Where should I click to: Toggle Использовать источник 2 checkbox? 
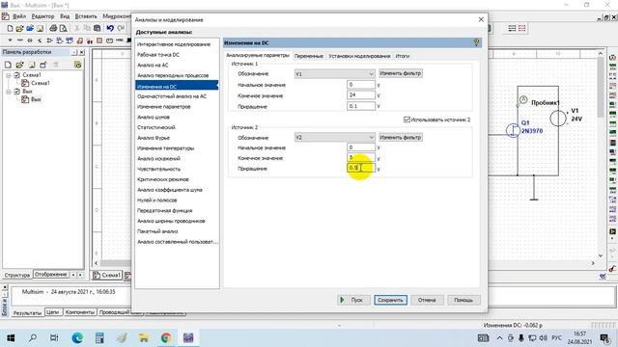pos(407,120)
